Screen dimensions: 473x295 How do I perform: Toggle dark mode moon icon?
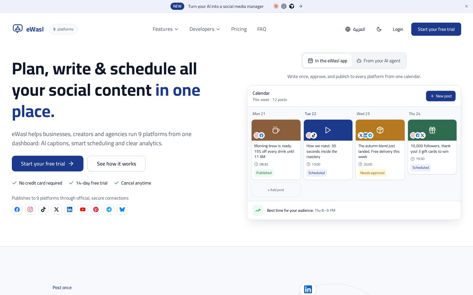coord(379,29)
